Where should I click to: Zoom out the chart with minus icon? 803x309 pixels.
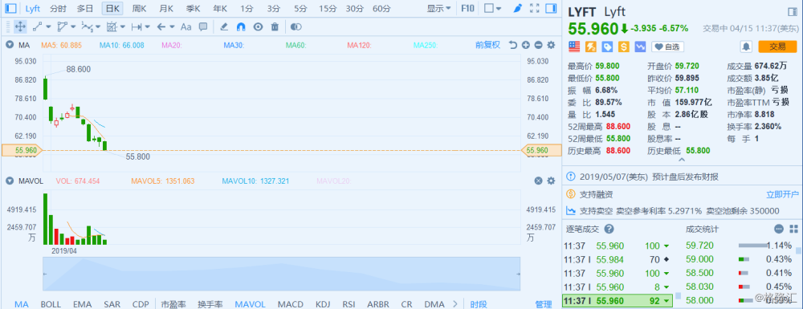538,45
